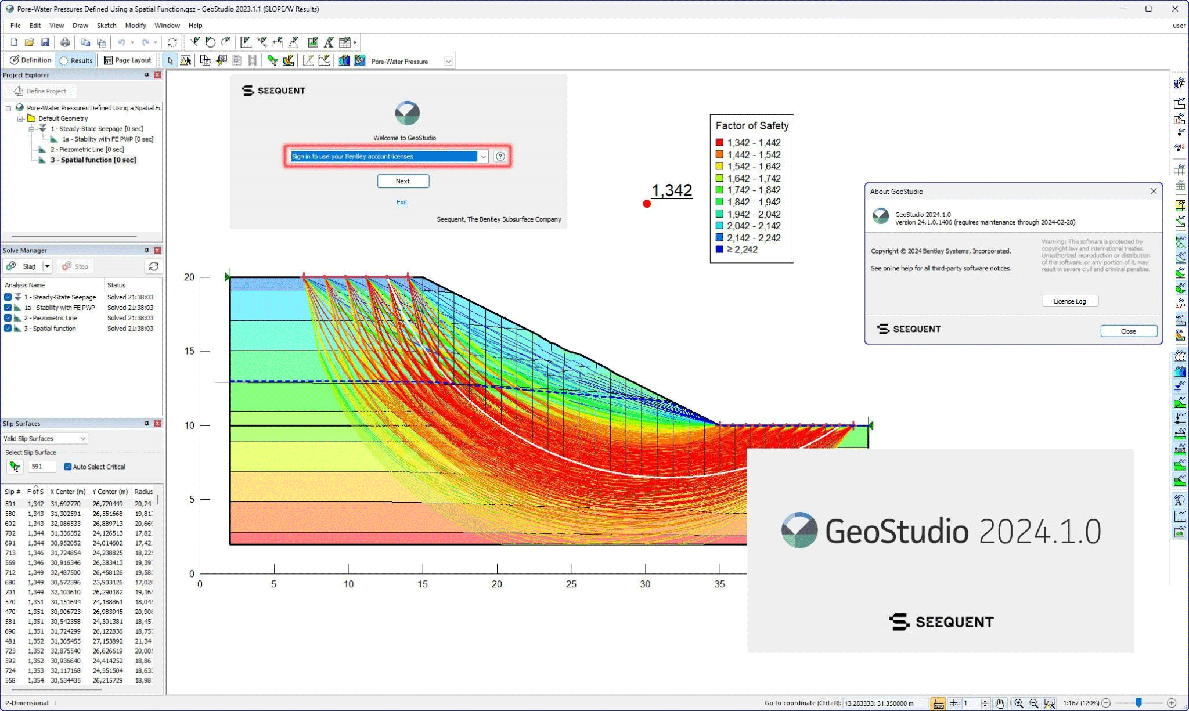Switch to Definition view tab
Viewport: 1189px width, 711px height.
31,60
